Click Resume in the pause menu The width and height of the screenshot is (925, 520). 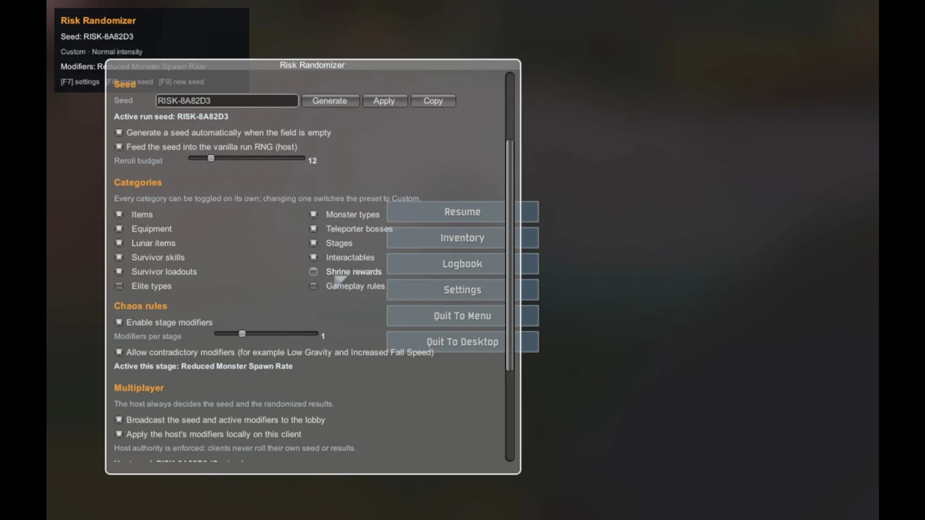pos(462,212)
